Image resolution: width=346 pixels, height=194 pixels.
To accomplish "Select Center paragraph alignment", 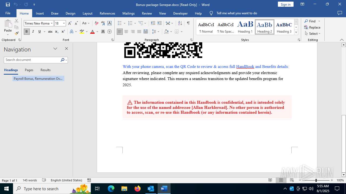I will 126,32.
